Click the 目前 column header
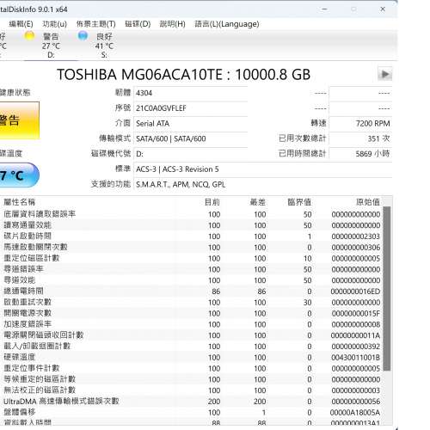 pos(212,202)
